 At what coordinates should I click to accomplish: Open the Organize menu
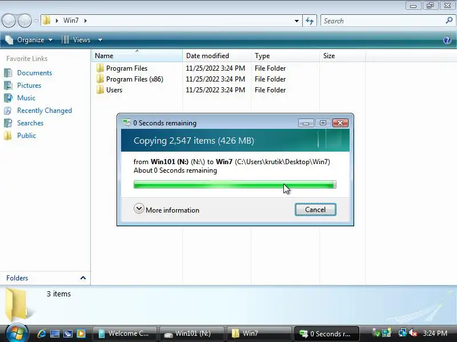point(29,40)
